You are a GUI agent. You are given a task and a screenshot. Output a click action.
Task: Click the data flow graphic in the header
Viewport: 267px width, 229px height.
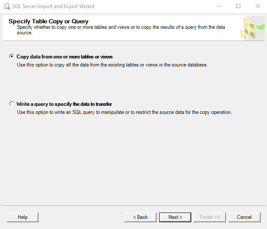click(x=253, y=28)
